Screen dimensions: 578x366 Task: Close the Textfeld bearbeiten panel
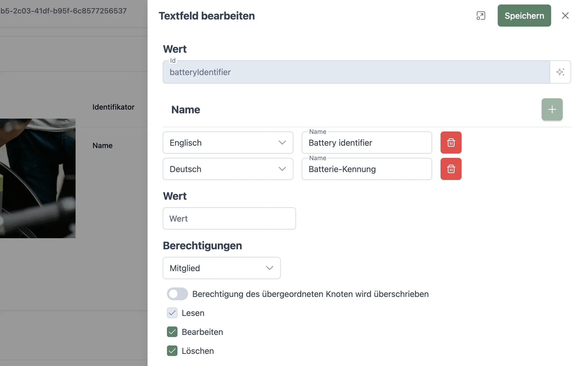[x=565, y=16]
